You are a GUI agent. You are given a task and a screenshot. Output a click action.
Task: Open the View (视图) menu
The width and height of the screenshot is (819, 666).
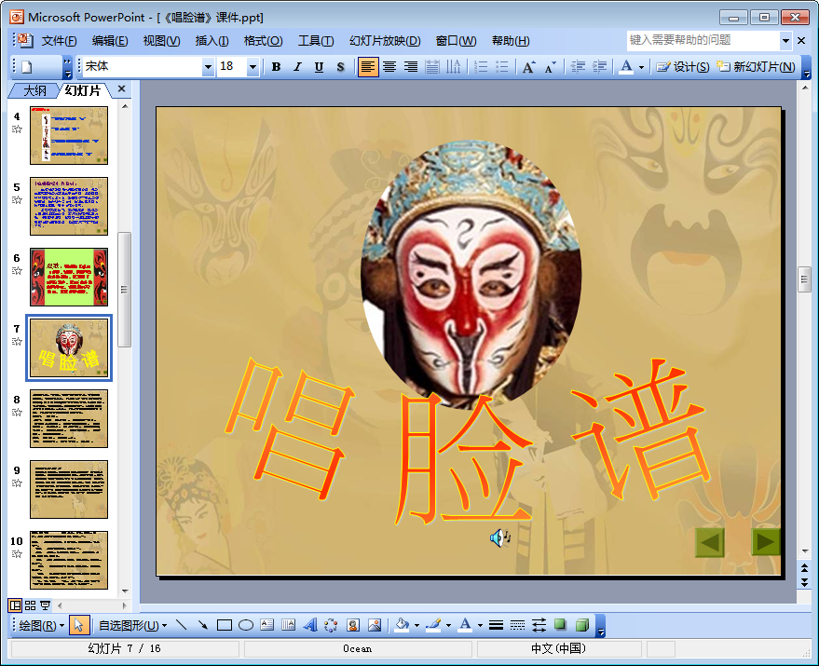point(161,41)
